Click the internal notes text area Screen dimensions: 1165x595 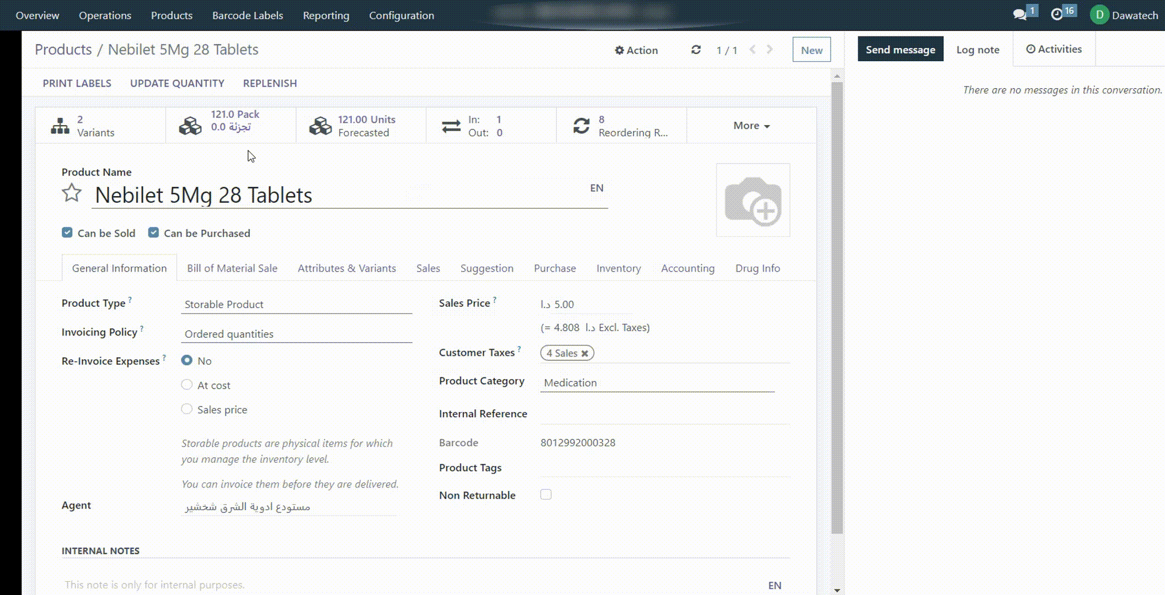[x=414, y=585]
